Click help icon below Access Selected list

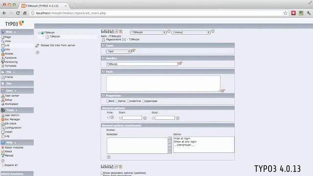click(x=109, y=157)
